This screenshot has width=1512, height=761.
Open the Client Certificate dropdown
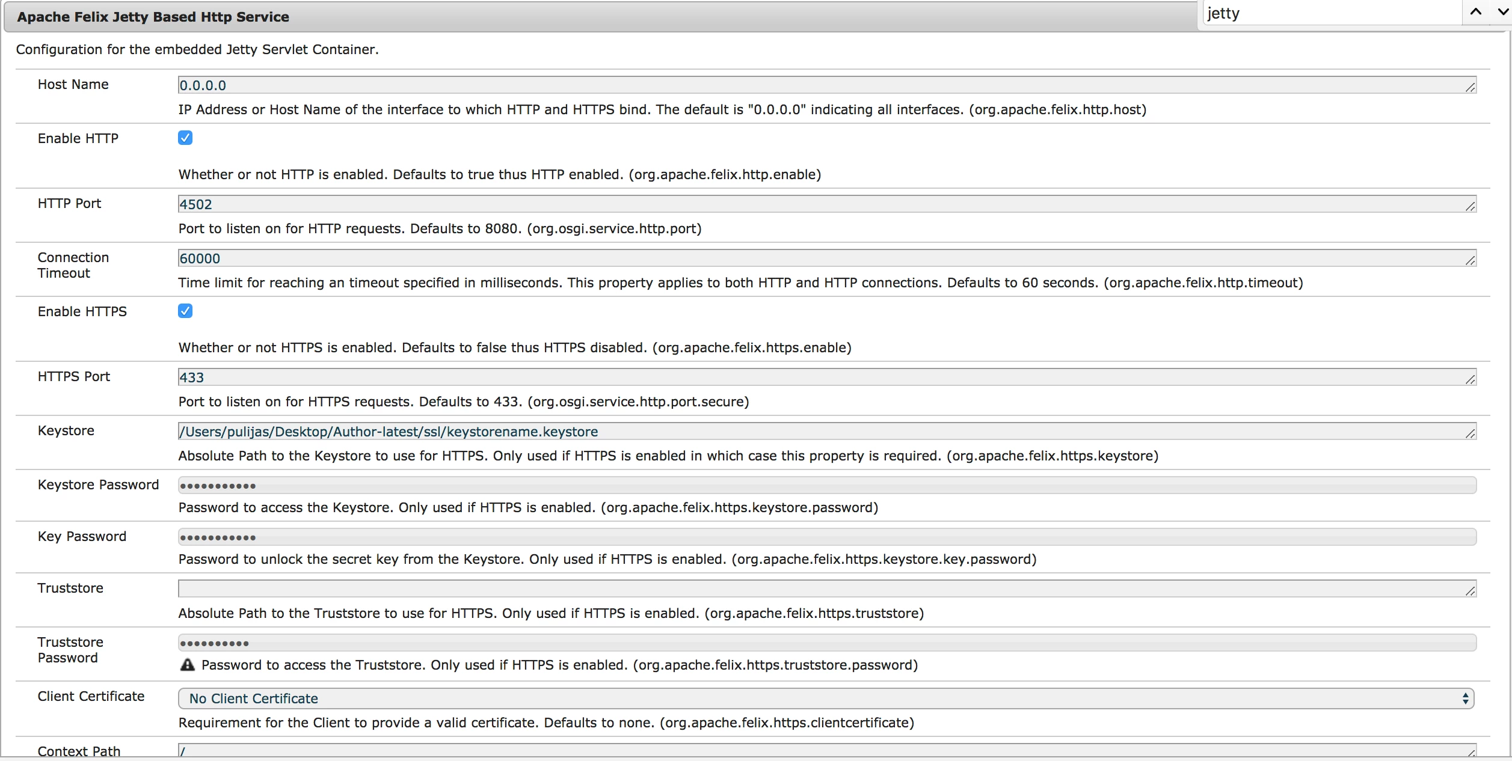[824, 698]
